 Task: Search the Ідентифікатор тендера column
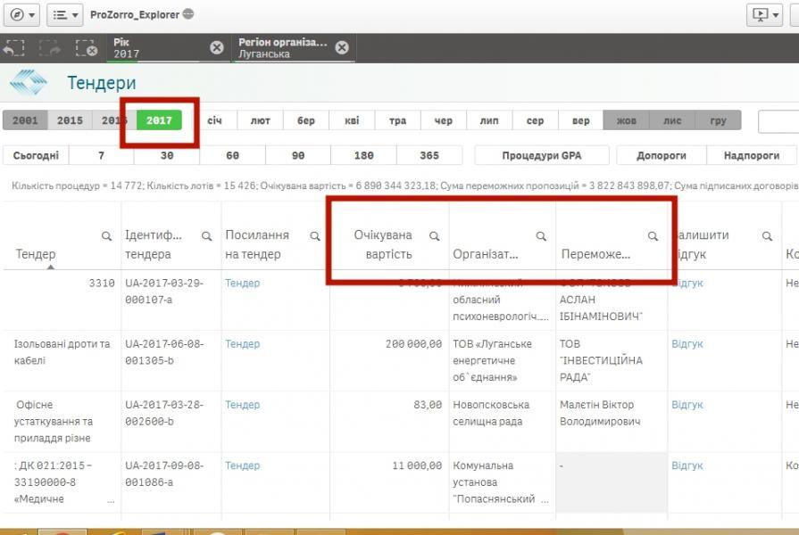point(206,236)
